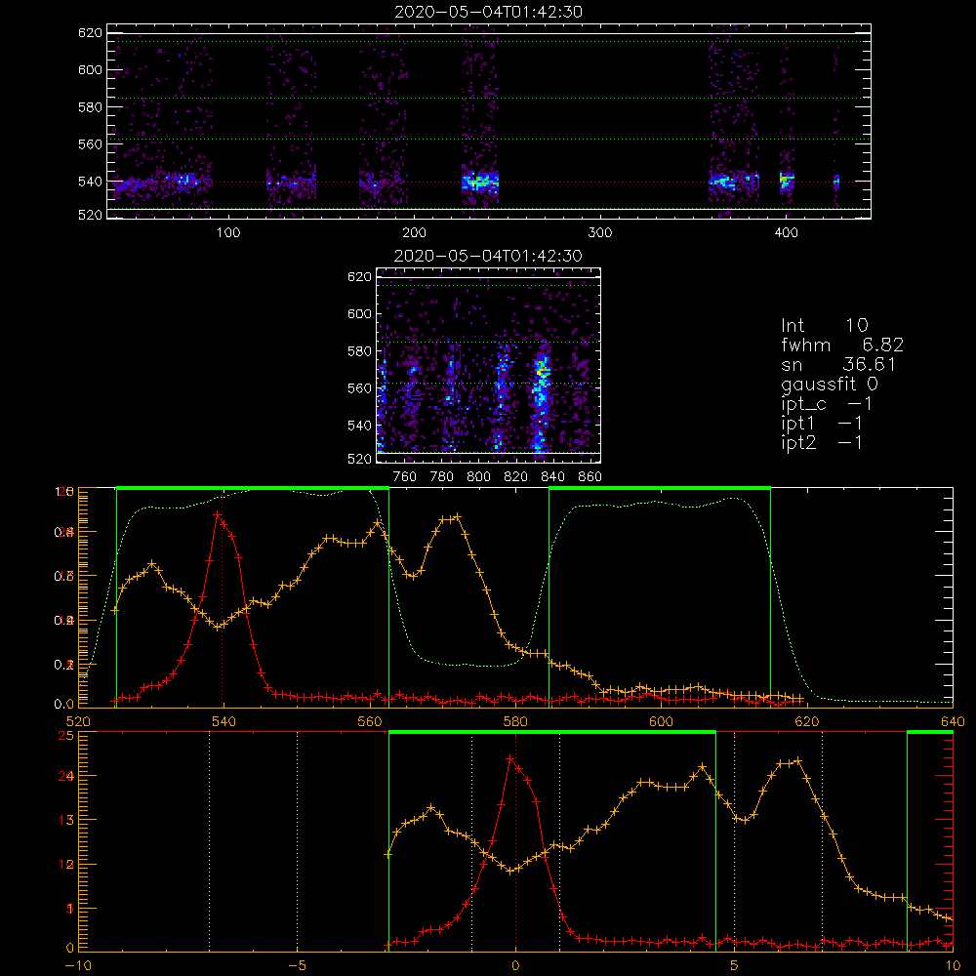Click the 600 y-axis label of top spectrogram
Image resolution: width=976 pixels, height=976 pixels.
(90, 69)
